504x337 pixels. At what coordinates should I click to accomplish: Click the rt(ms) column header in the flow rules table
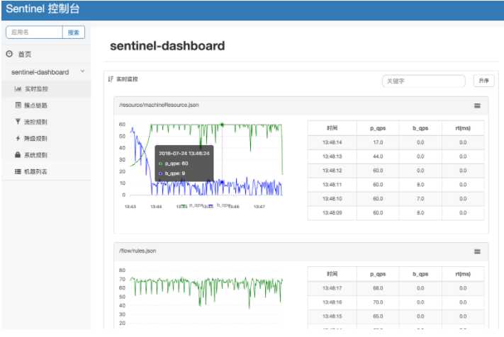pos(463,274)
